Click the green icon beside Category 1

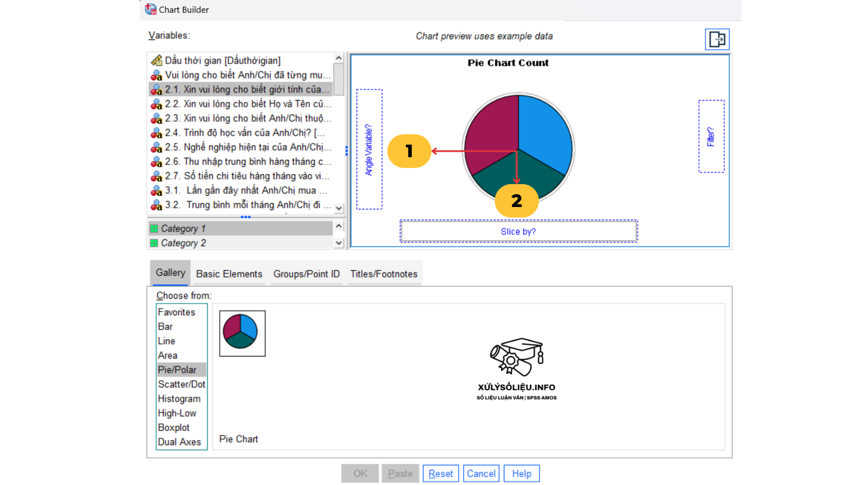154,229
